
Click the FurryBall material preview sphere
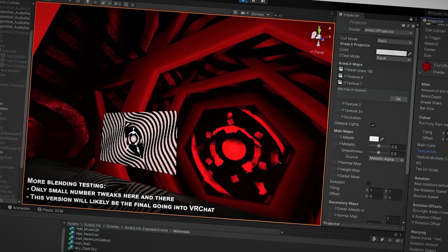point(426,66)
